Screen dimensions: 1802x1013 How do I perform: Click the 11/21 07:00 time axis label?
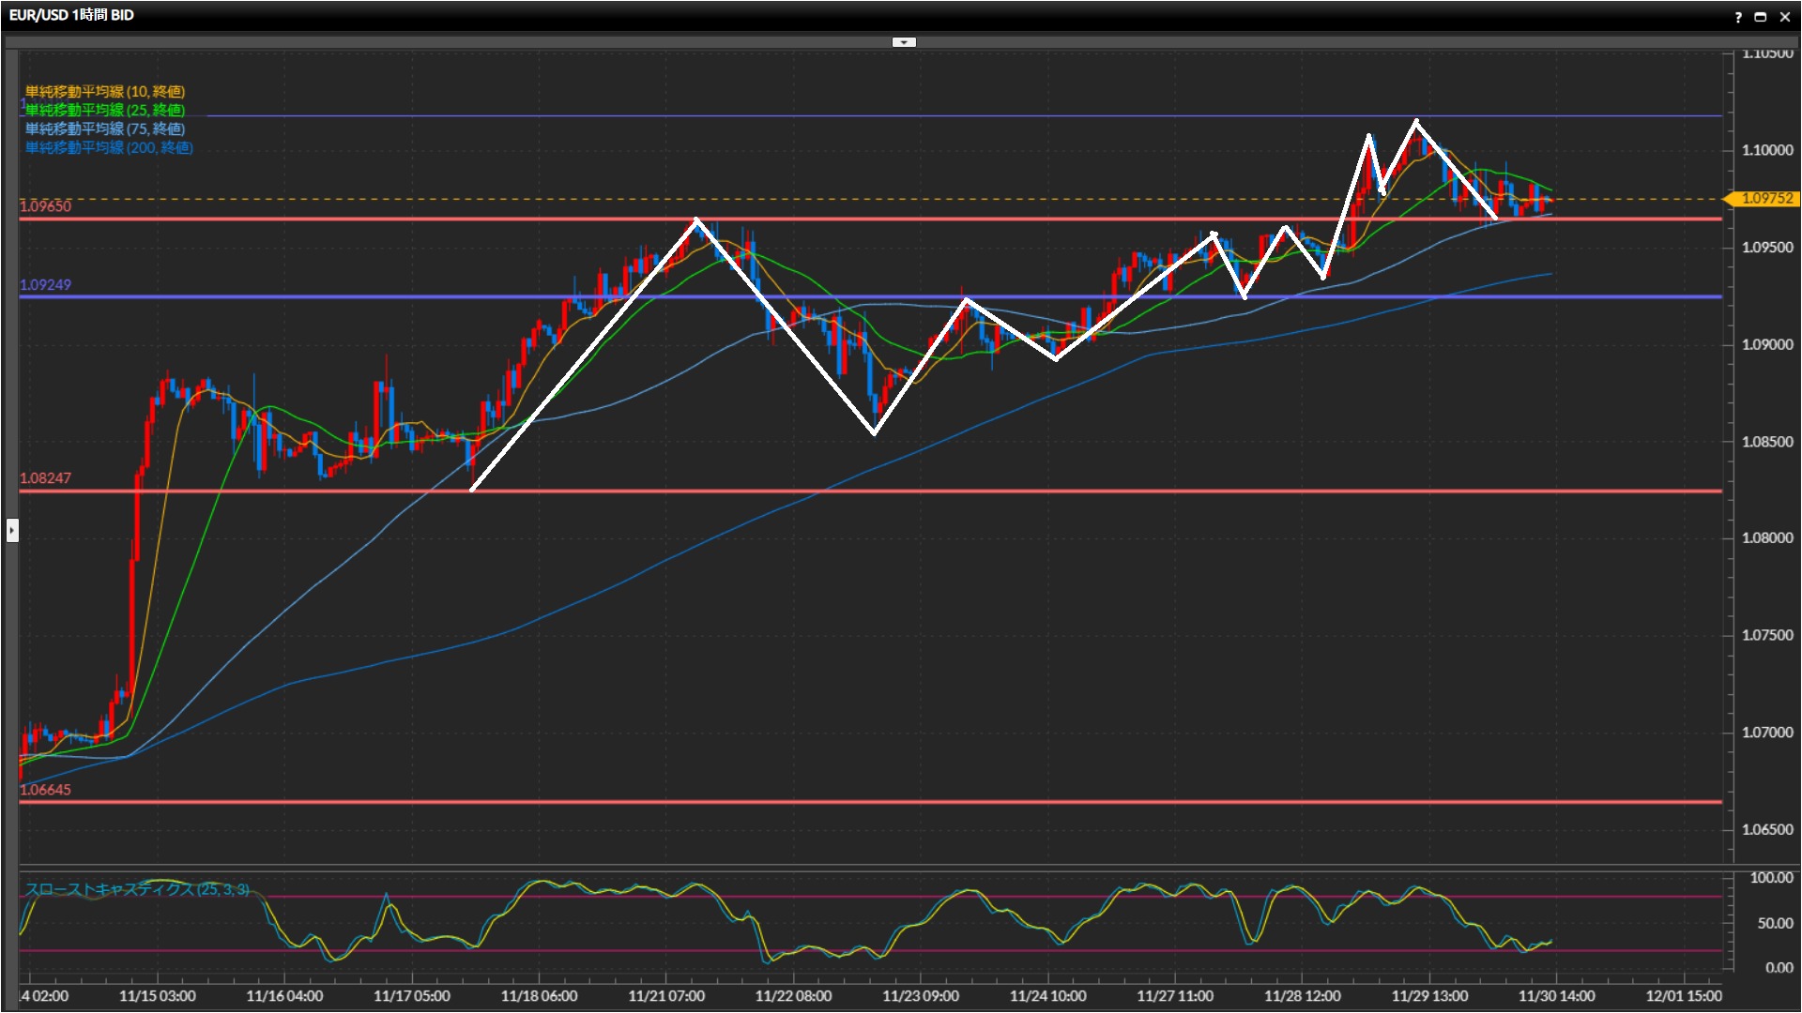click(x=666, y=996)
